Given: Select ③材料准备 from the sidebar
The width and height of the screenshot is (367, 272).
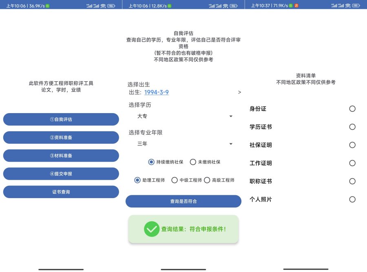Looking at the screenshot, I should (61, 156).
